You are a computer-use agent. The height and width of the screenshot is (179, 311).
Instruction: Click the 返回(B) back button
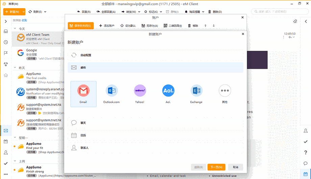pos(198,167)
